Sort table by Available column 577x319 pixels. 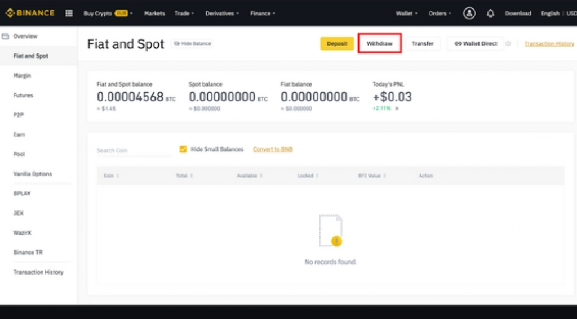(x=250, y=176)
